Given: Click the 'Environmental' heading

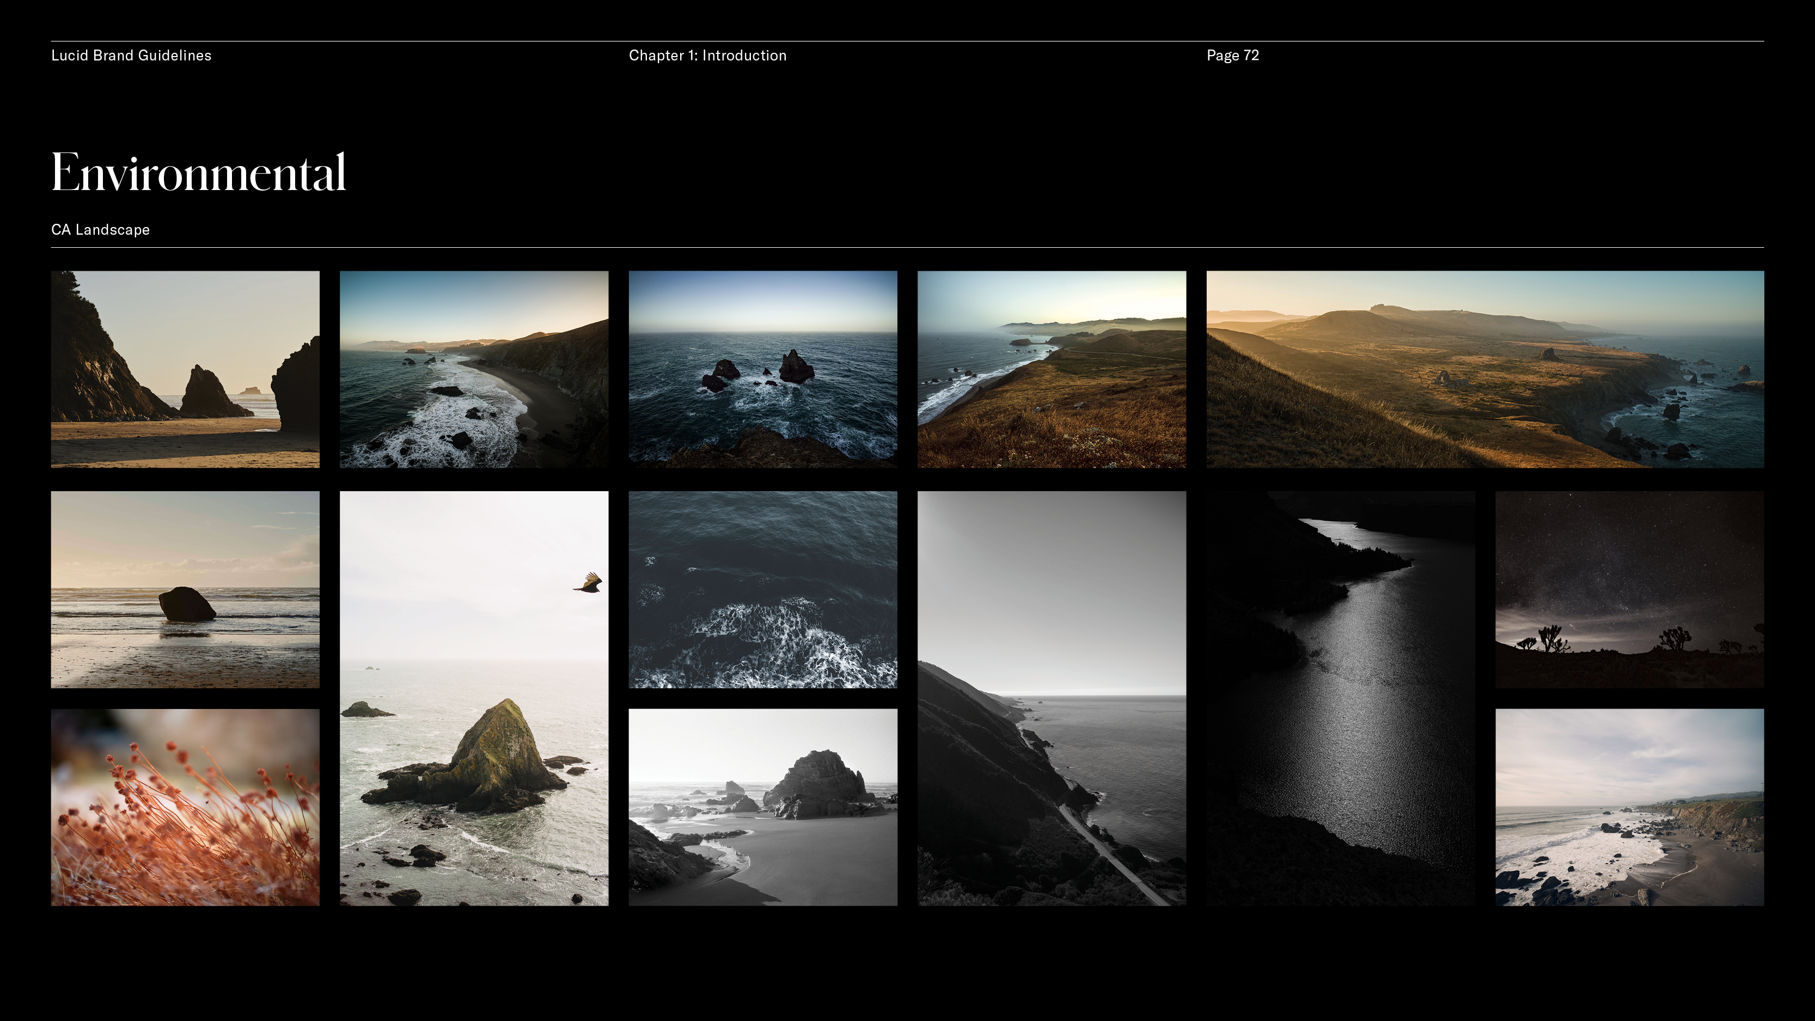Looking at the screenshot, I should [x=199, y=172].
